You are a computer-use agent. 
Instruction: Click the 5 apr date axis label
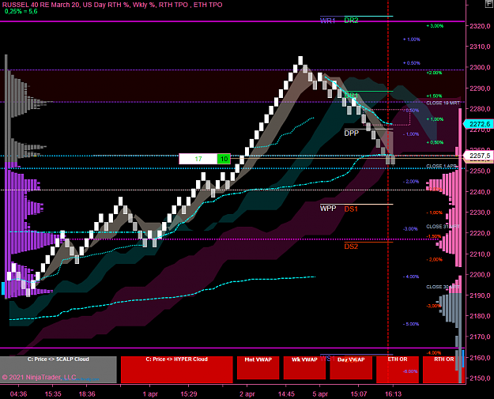(x=320, y=394)
